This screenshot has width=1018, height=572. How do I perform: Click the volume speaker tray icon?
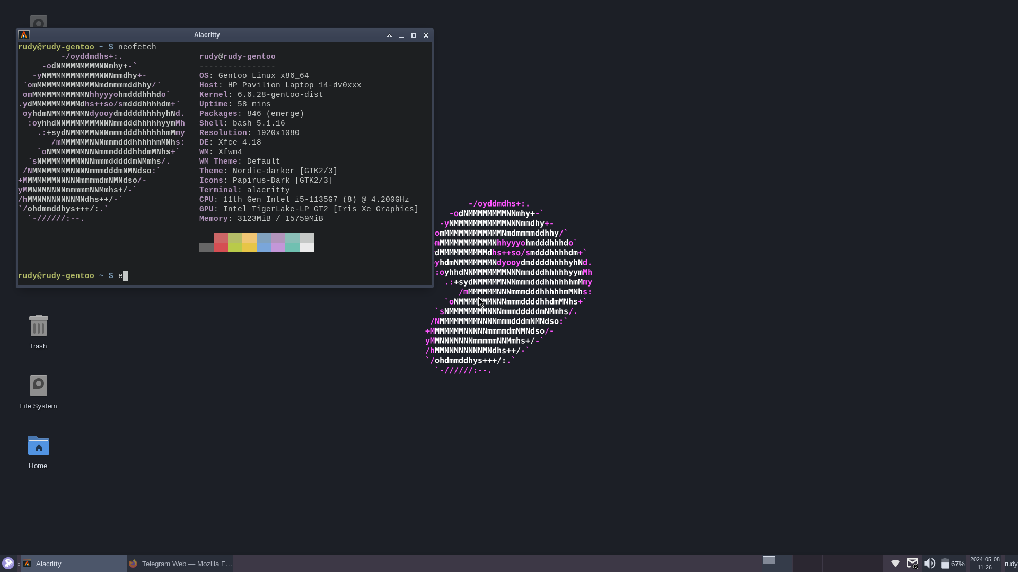(x=929, y=564)
